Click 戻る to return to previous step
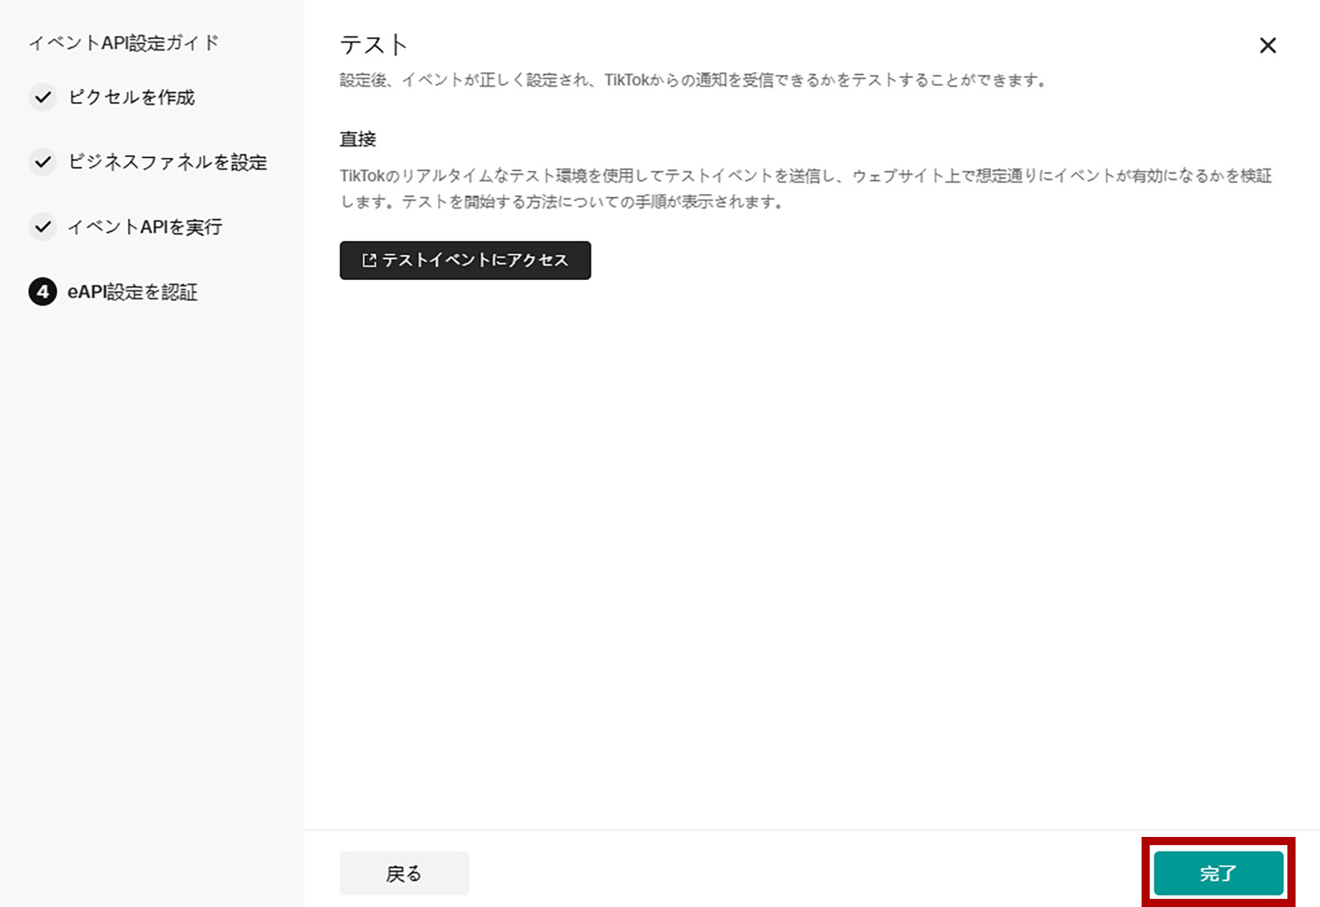Viewport: 1320px width, 907px height. click(404, 872)
